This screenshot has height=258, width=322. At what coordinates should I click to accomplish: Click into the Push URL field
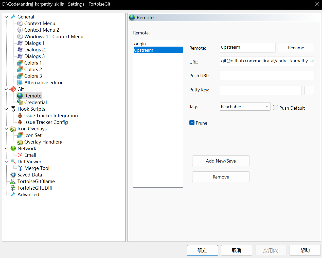coord(267,75)
